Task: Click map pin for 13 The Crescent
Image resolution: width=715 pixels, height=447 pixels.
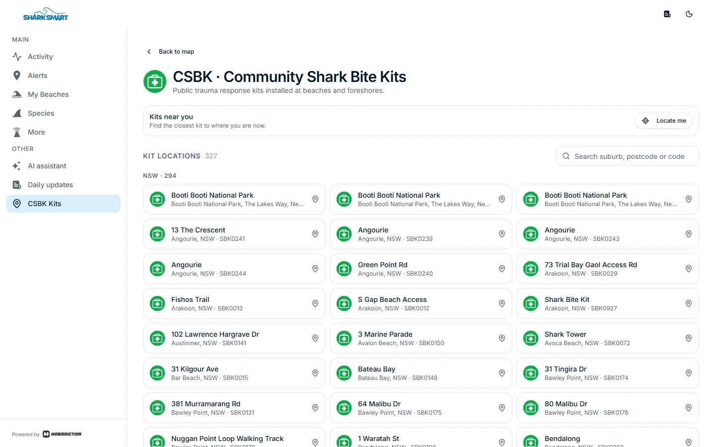Action: coord(315,234)
